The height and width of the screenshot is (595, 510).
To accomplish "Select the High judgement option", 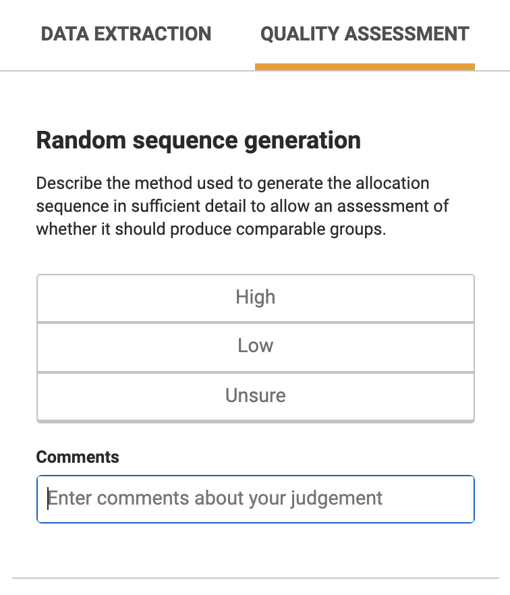I will click(x=255, y=297).
